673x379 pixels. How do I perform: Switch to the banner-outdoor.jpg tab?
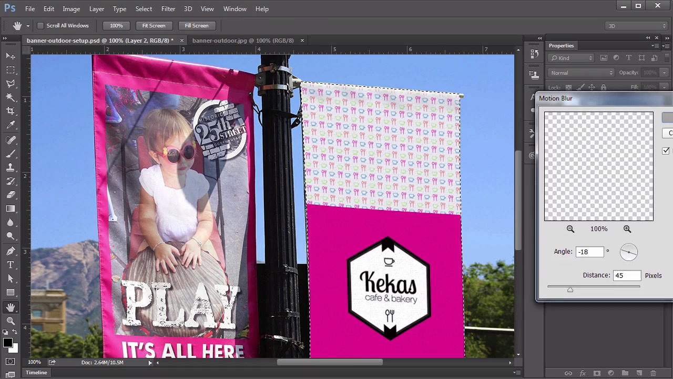(x=242, y=41)
